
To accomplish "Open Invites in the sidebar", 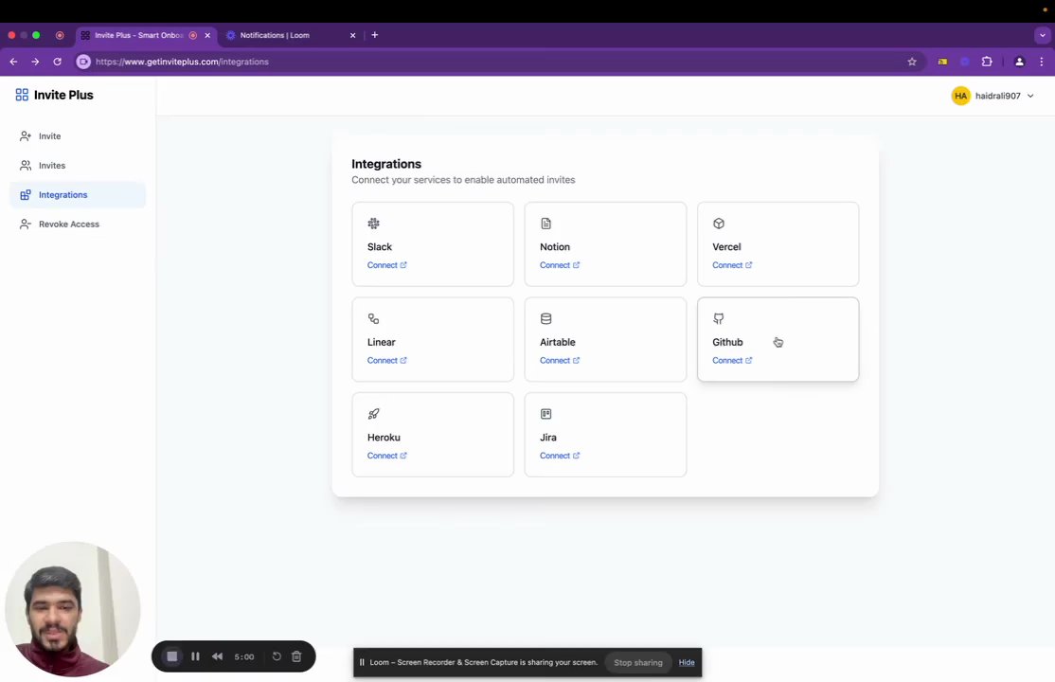I will pos(78,166).
